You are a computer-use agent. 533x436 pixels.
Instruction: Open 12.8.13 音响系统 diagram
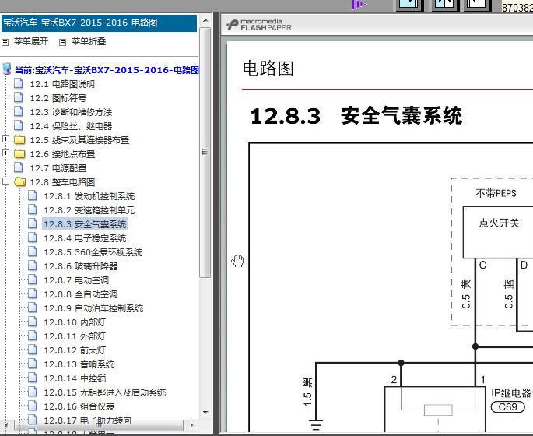[x=79, y=364]
